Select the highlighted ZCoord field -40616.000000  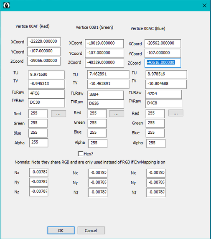[x=163, y=63]
